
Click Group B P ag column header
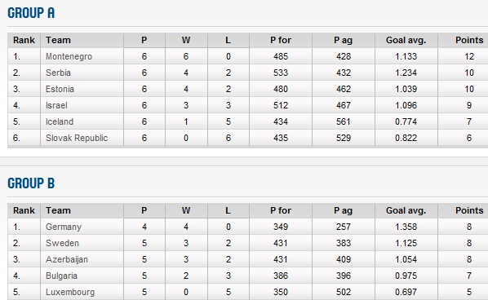point(343,211)
